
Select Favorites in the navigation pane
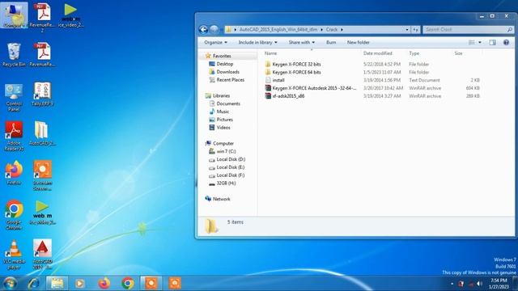tap(221, 56)
